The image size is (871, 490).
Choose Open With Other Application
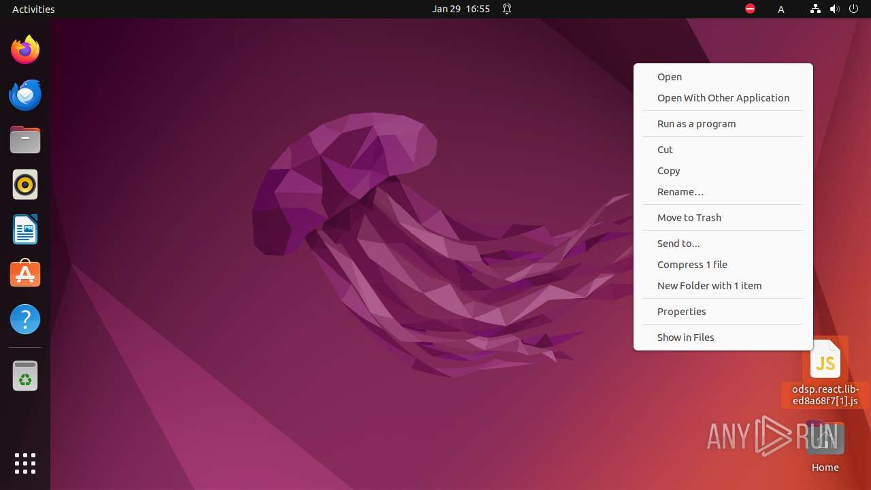click(x=723, y=98)
